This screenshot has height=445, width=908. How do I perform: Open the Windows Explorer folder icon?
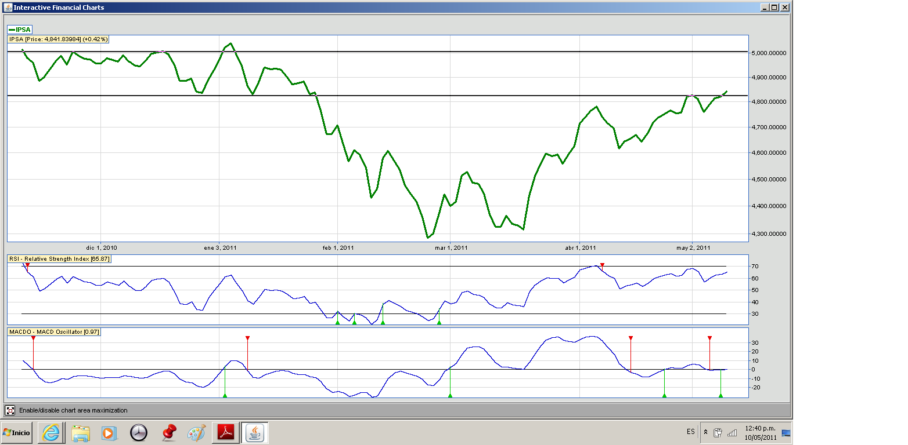(x=81, y=432)
